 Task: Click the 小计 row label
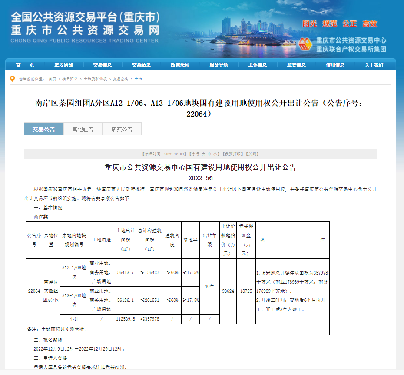[x=74, y=319]
